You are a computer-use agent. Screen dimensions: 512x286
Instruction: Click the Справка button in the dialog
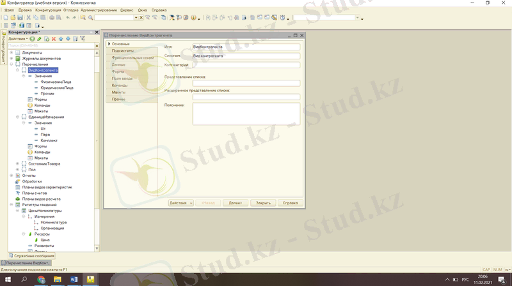291,203
